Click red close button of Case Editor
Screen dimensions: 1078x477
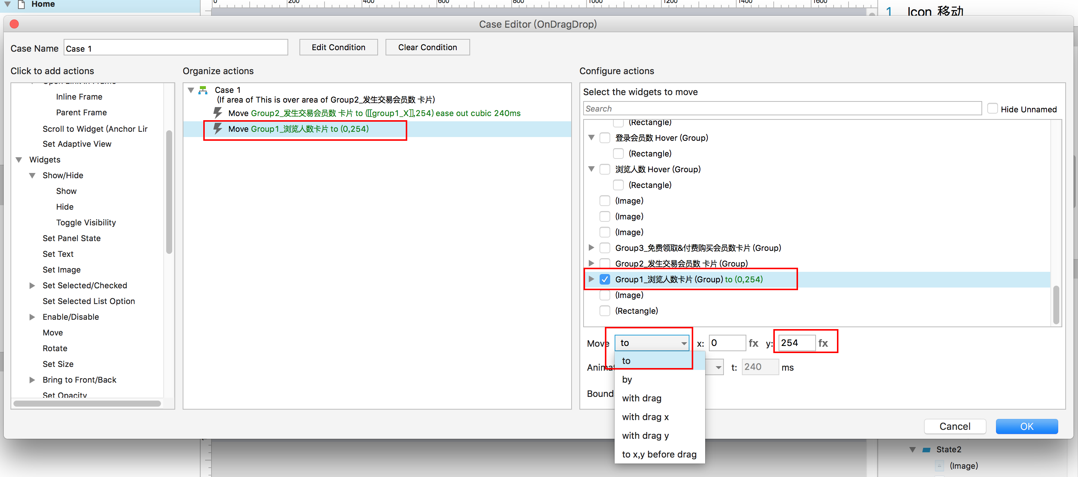pos(14,24)
